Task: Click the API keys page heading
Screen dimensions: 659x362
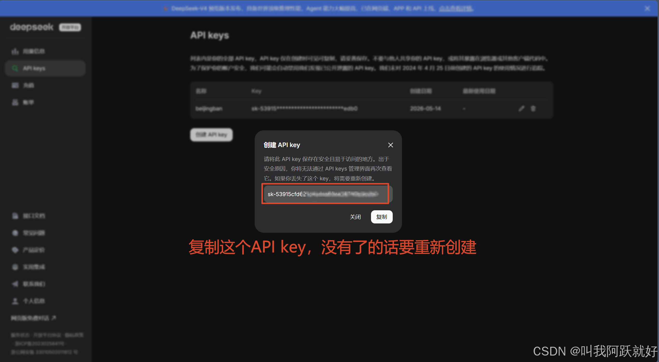Action: click(x=210, y=35)
